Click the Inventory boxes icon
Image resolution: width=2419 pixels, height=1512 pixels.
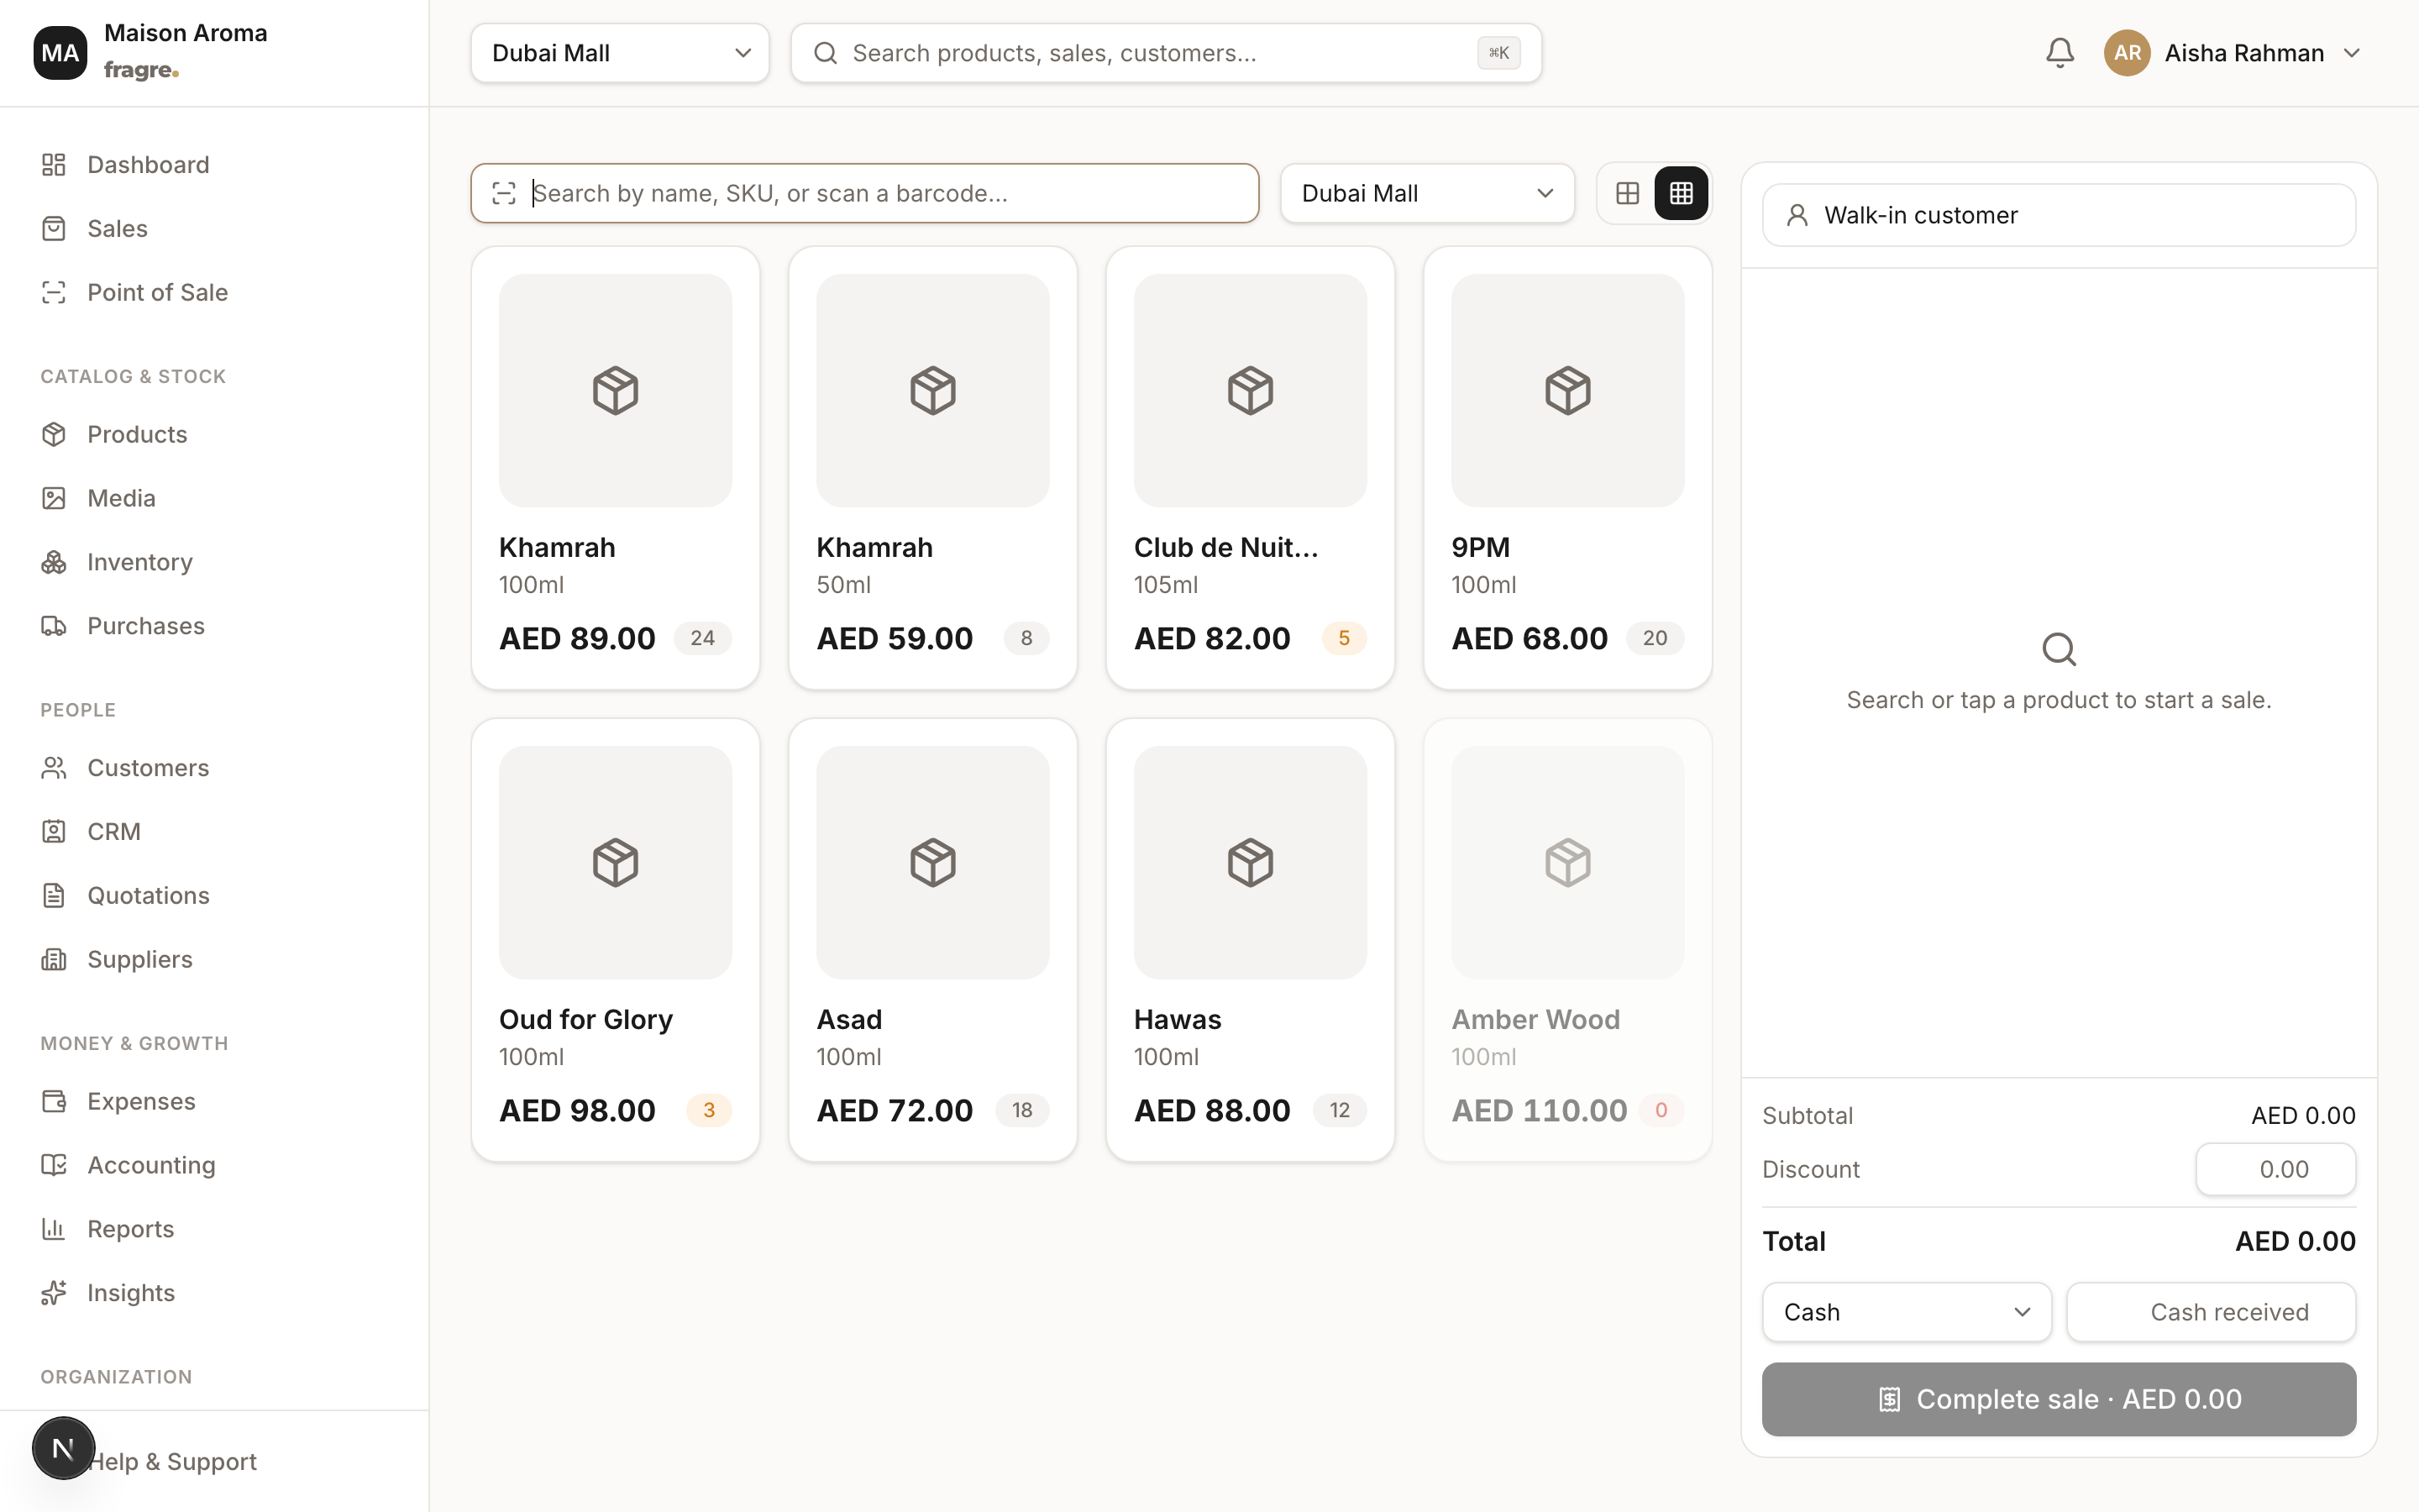54,562
